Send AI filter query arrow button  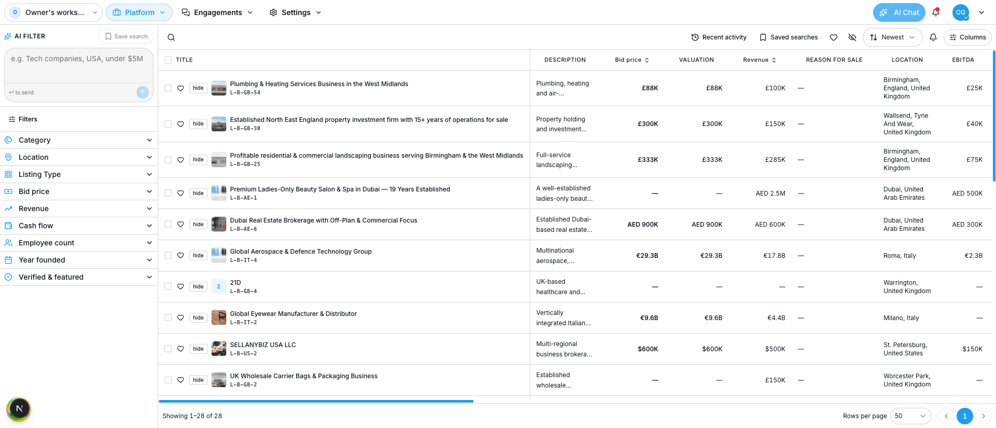(x=143, y=92)
